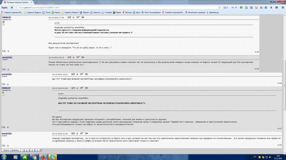Image resolution: width=286 pixels, height=160 pixels.
Task: Open Skype from the taskbar
Action: pyautogui.click(x=52, y=157)
